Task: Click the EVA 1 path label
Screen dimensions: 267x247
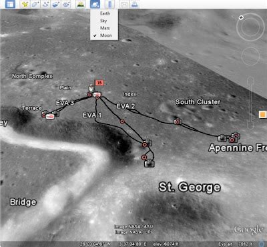Action: coord(92,115)
